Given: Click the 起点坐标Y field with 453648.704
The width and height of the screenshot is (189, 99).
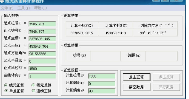Looking at the screenshot, I should click(42, 46).
